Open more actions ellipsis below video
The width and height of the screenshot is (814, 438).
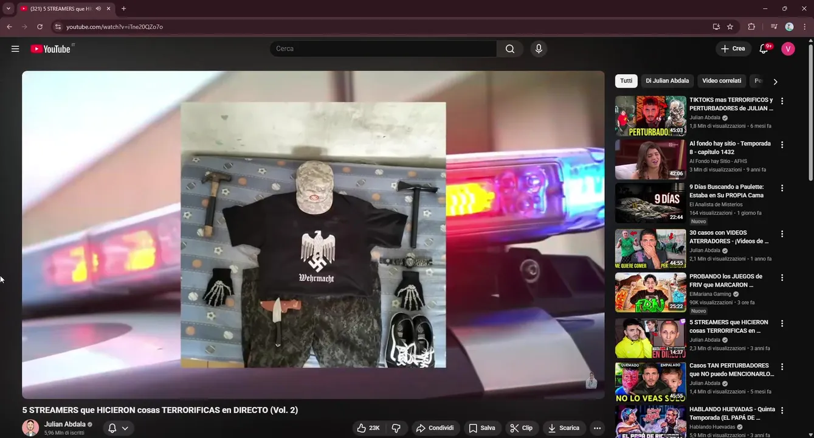[598, 428]
